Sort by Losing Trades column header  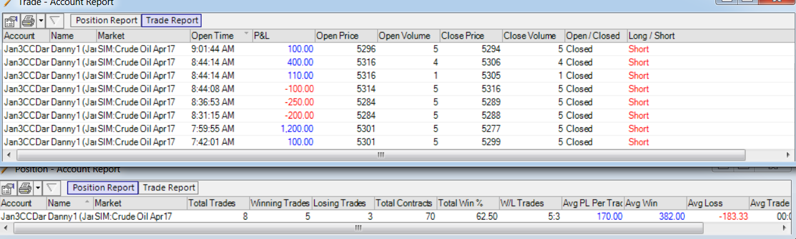point(343,203)
